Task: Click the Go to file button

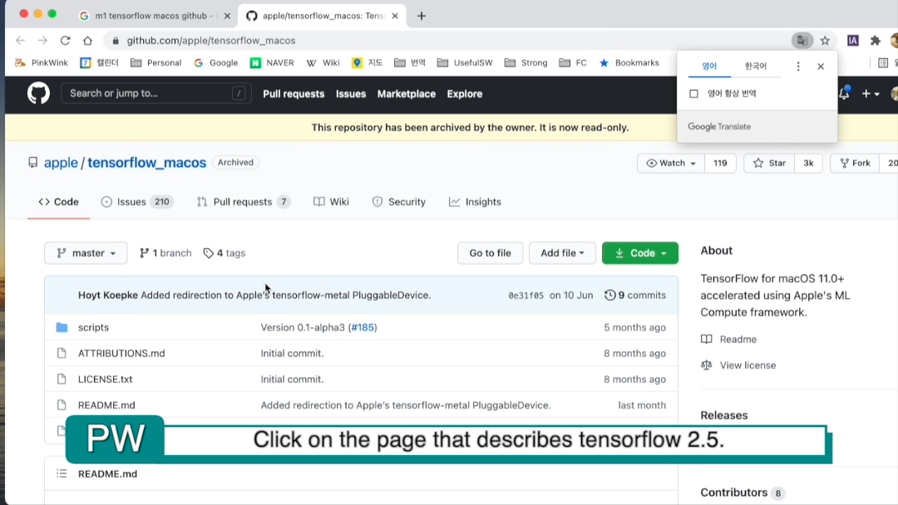Action: tap(491, 252)
